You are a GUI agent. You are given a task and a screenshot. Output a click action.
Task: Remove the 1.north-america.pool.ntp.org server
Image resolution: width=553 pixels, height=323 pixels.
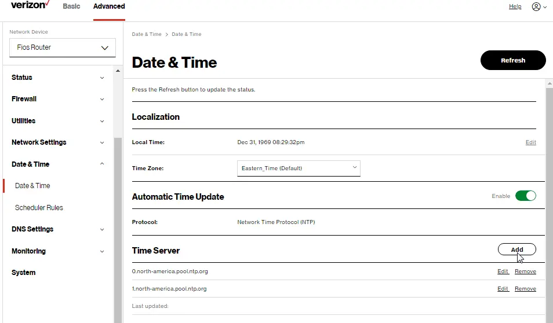525,289
